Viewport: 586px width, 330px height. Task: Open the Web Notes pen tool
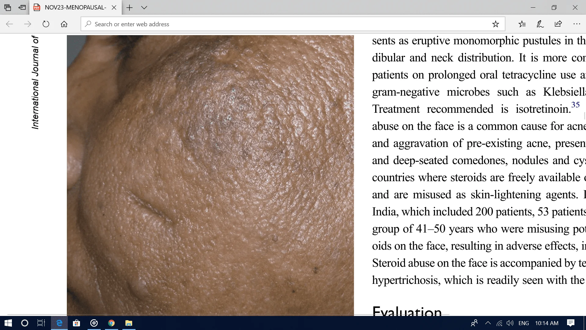(540, 24)
